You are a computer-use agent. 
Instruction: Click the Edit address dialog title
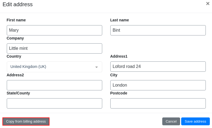[18, 4]
